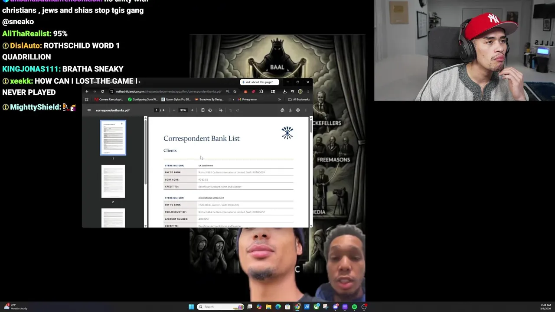
Task: Download the PDF from viewer toolbar
Action: (x=290, y=110)
